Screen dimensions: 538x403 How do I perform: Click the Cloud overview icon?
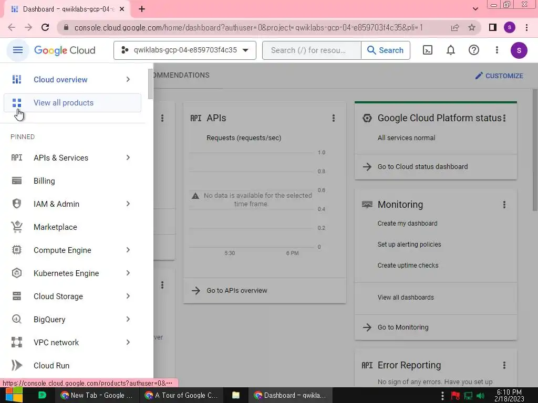(16, 80)
